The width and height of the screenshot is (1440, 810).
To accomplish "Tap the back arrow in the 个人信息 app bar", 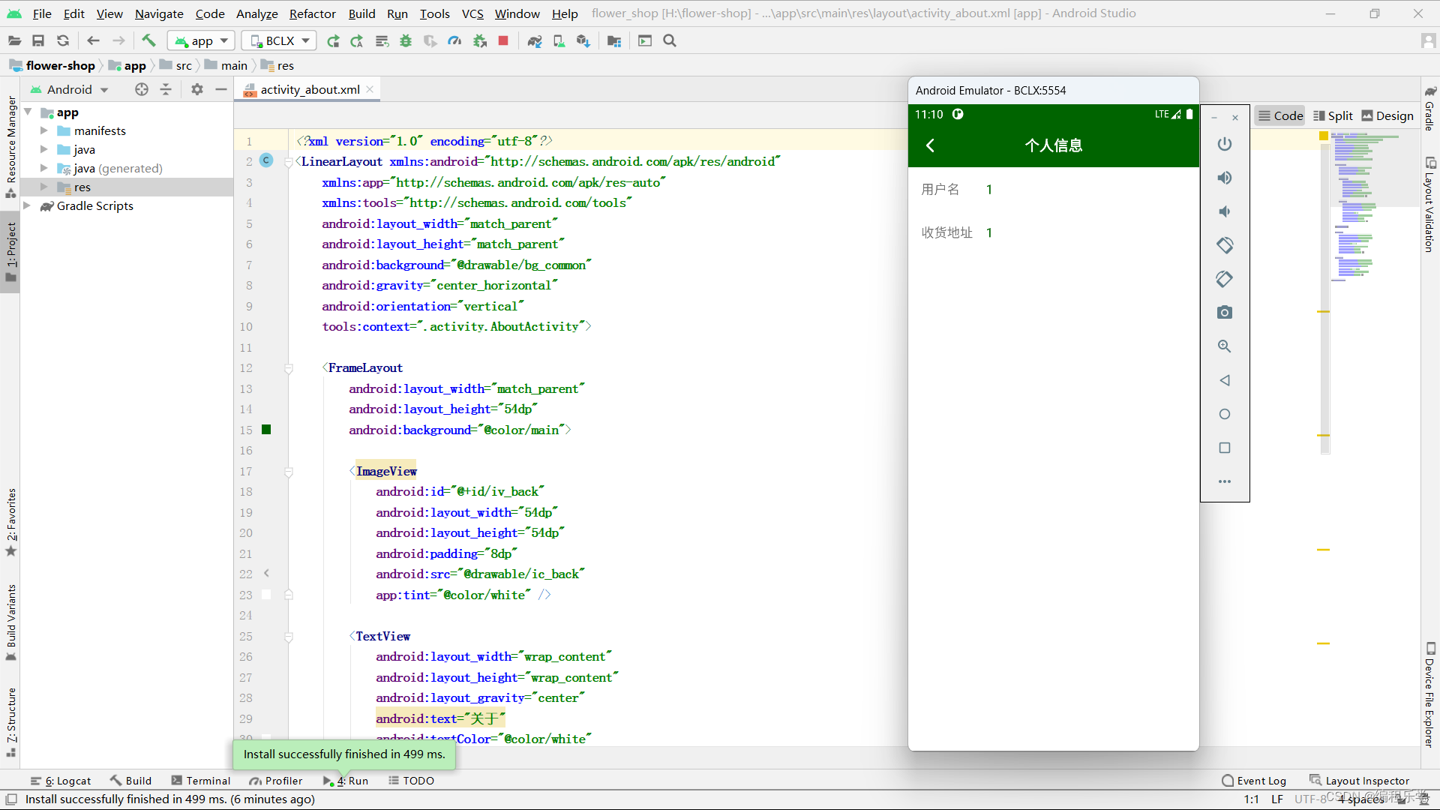I will [x=931, y=145].
